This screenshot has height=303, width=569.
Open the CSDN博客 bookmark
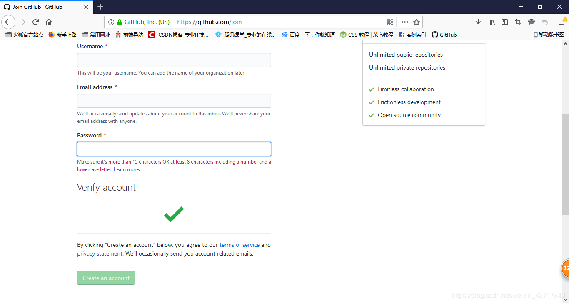click(x=179, y=35)
